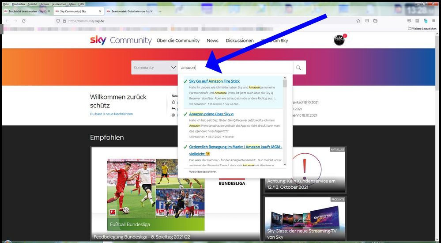Viewport: 441px width, 243px height.
Task: Click into the search field containing amazon
Action: point(235,68)
